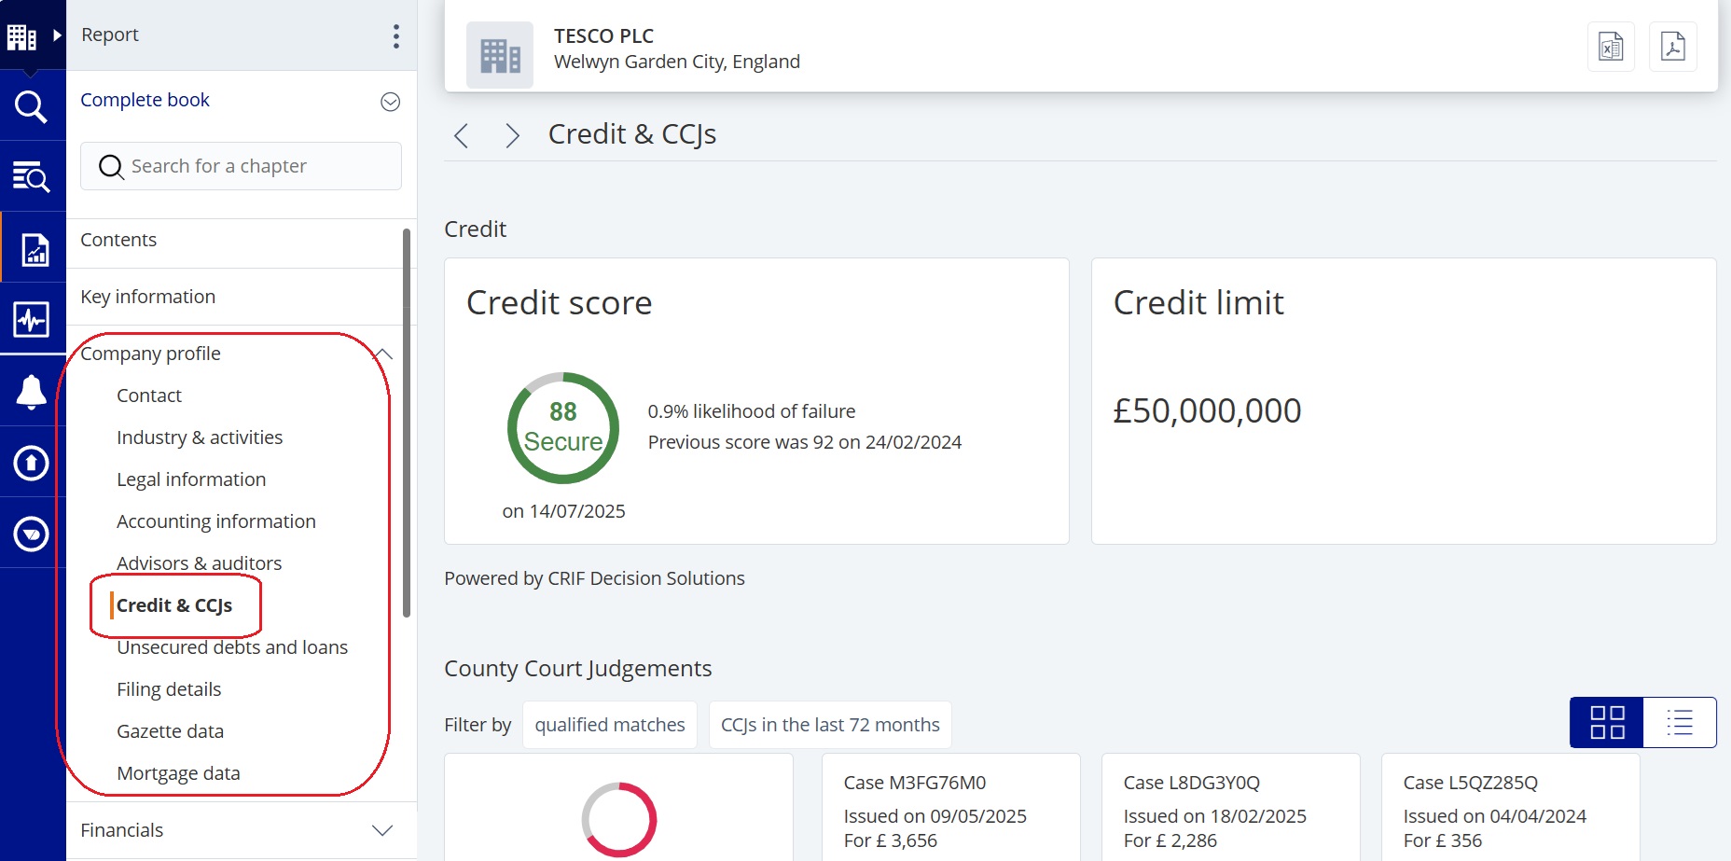The width and height of the screenshot is (1731, 861).
Task: Click the alerts bell icon
Action: [31, 392]
